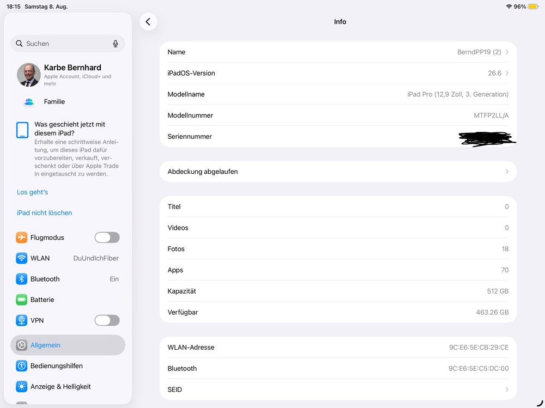Viewport: 545px width, 408px height.
Task: Tap the Bluetooth address 9C:E6:5E:C5:DC:00
Action: [x=479, y=368]
